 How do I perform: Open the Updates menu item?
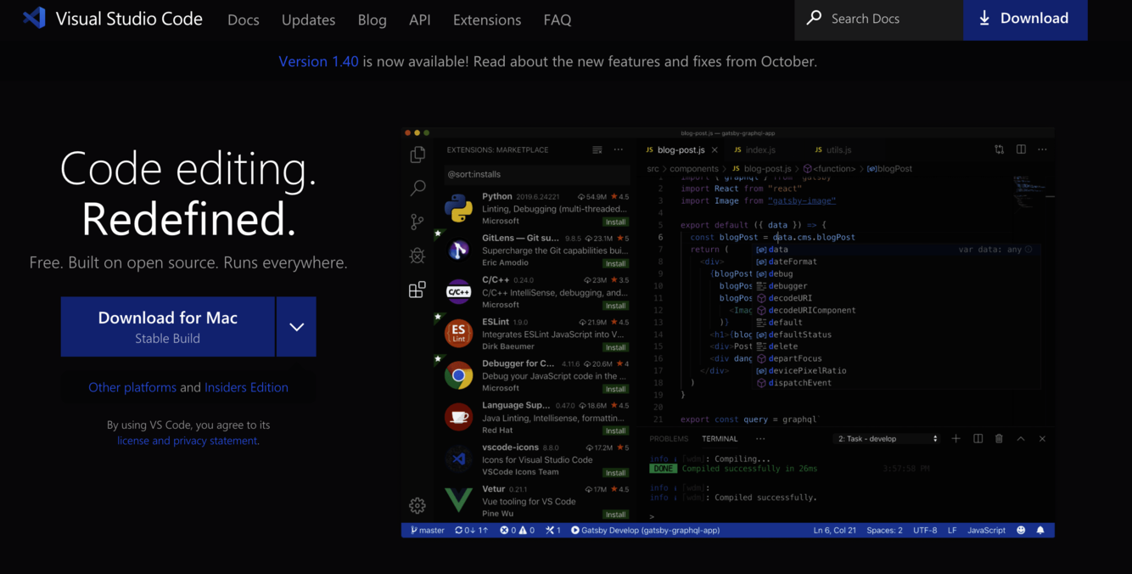coord(308,20)
